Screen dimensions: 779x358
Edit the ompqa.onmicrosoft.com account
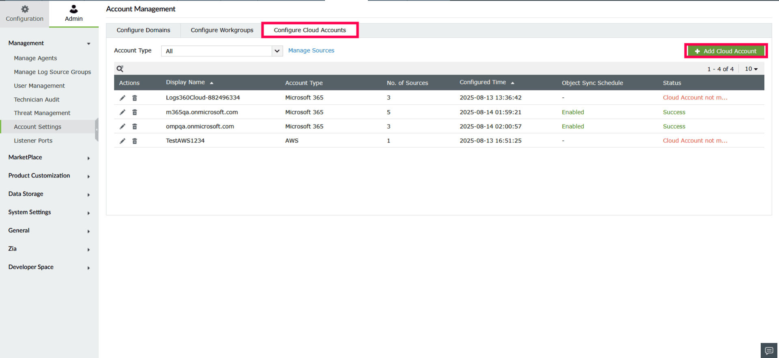(122, 126)
